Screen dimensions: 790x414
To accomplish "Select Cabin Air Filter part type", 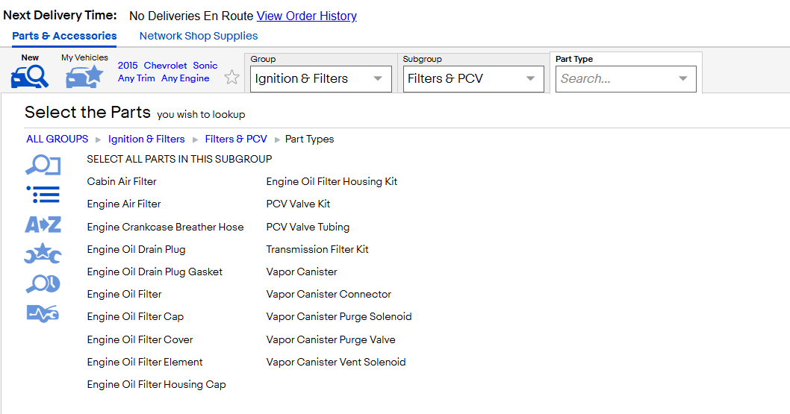I will (x=122, y=181).
